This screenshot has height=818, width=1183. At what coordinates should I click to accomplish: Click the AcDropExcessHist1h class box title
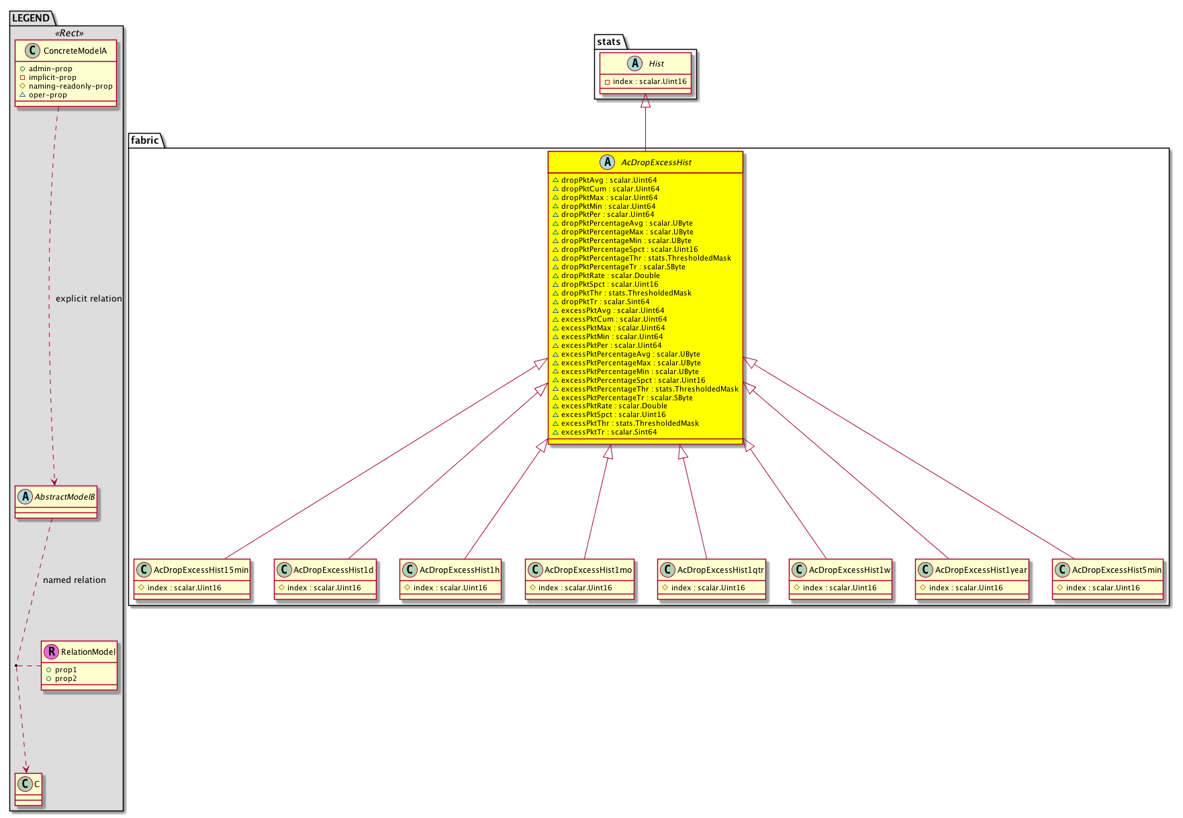click(x=459, y=570)
